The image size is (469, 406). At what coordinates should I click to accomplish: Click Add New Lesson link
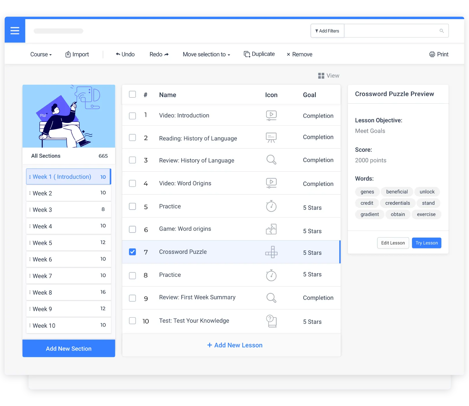tap(235, 345)
